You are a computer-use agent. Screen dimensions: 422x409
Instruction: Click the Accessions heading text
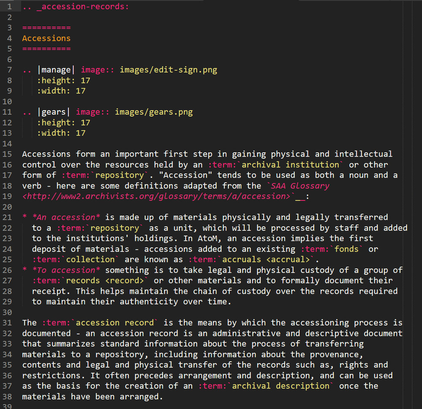tap(46, 38)
